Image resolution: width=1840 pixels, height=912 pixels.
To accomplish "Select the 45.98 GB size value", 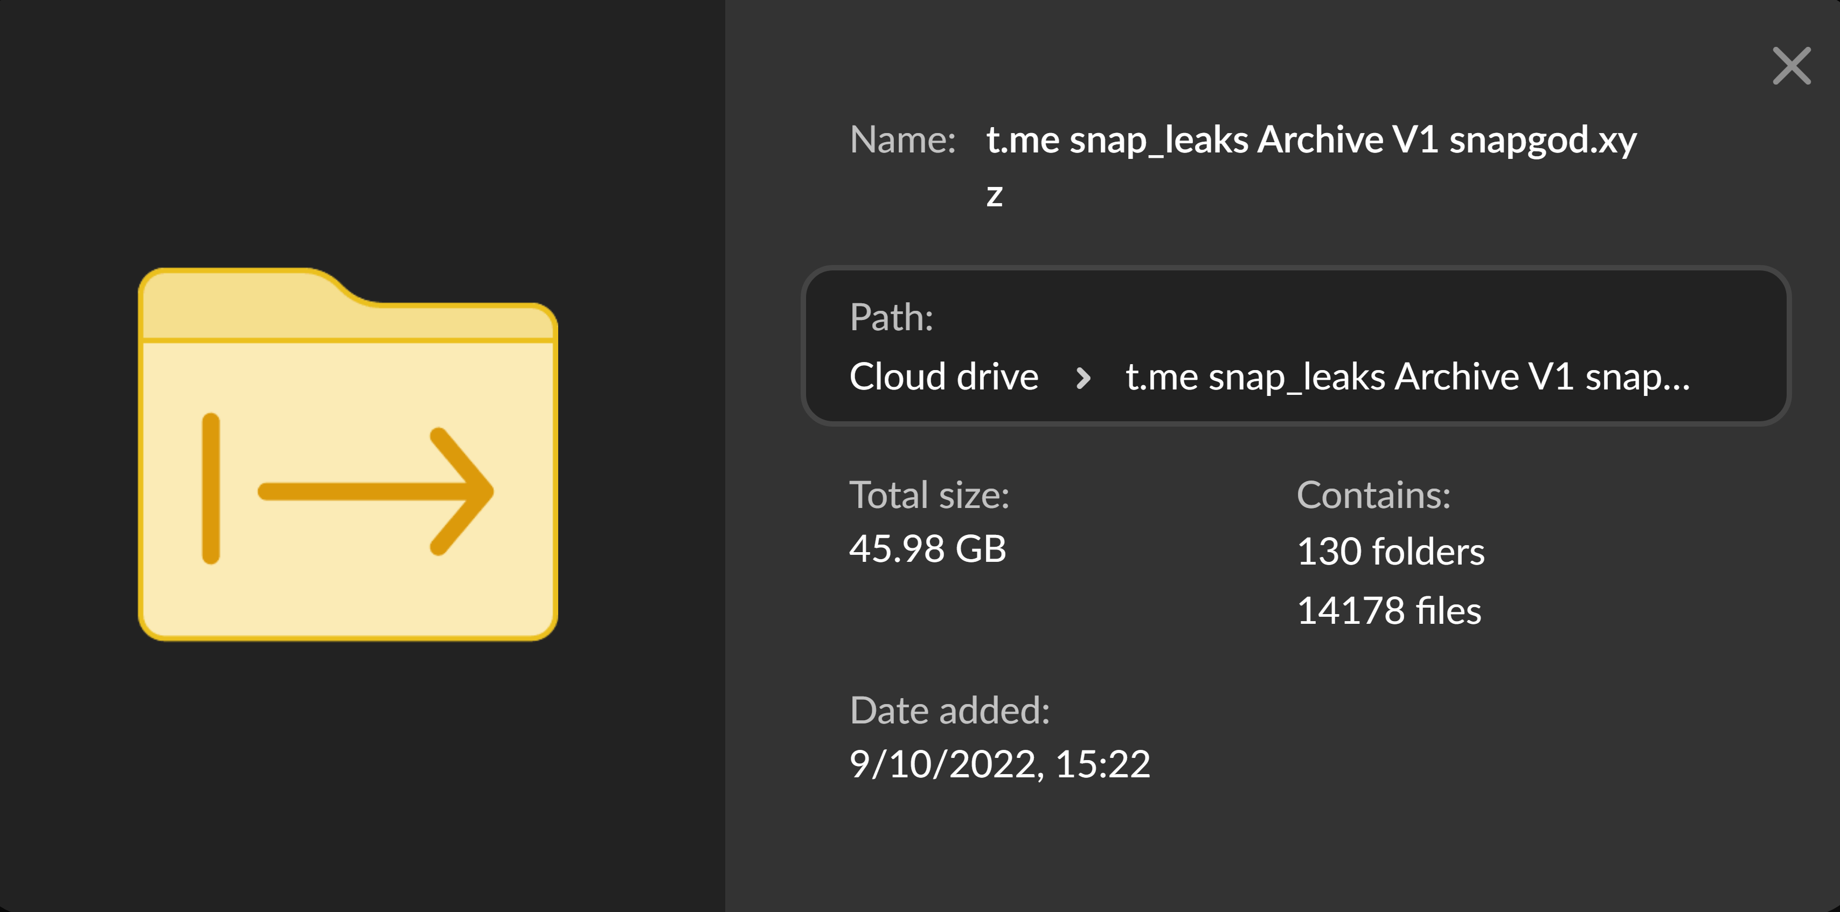I will coord(927,548).
